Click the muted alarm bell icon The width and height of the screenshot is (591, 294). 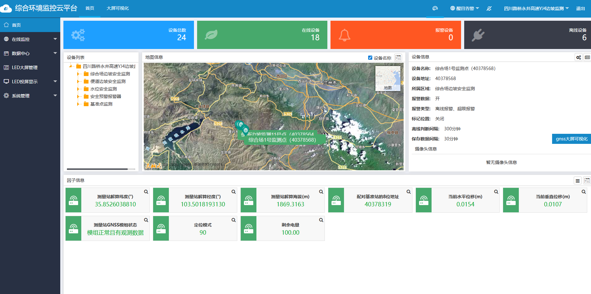pos(489,8)
